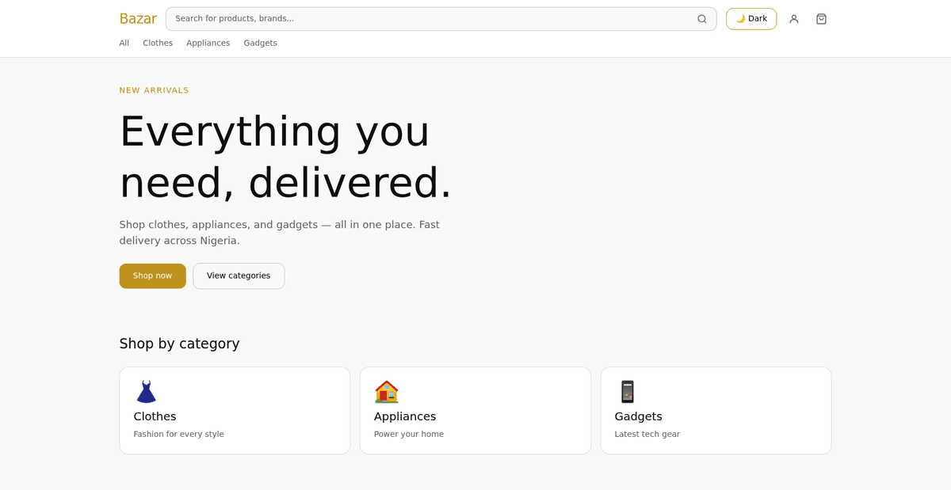
Task: Open the Gadgets category card title
Action: click(x=639, y=416)
